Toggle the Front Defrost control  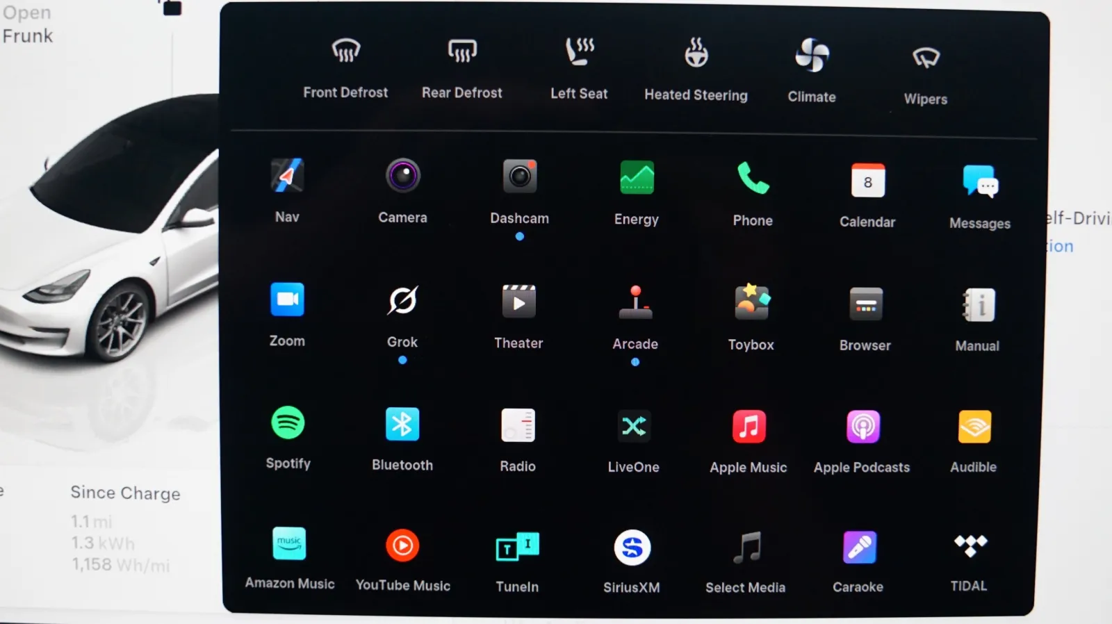pos(345,52)
